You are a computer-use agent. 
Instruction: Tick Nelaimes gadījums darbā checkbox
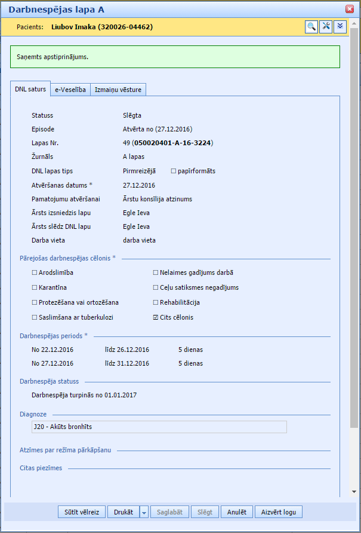tap(156, 273)
